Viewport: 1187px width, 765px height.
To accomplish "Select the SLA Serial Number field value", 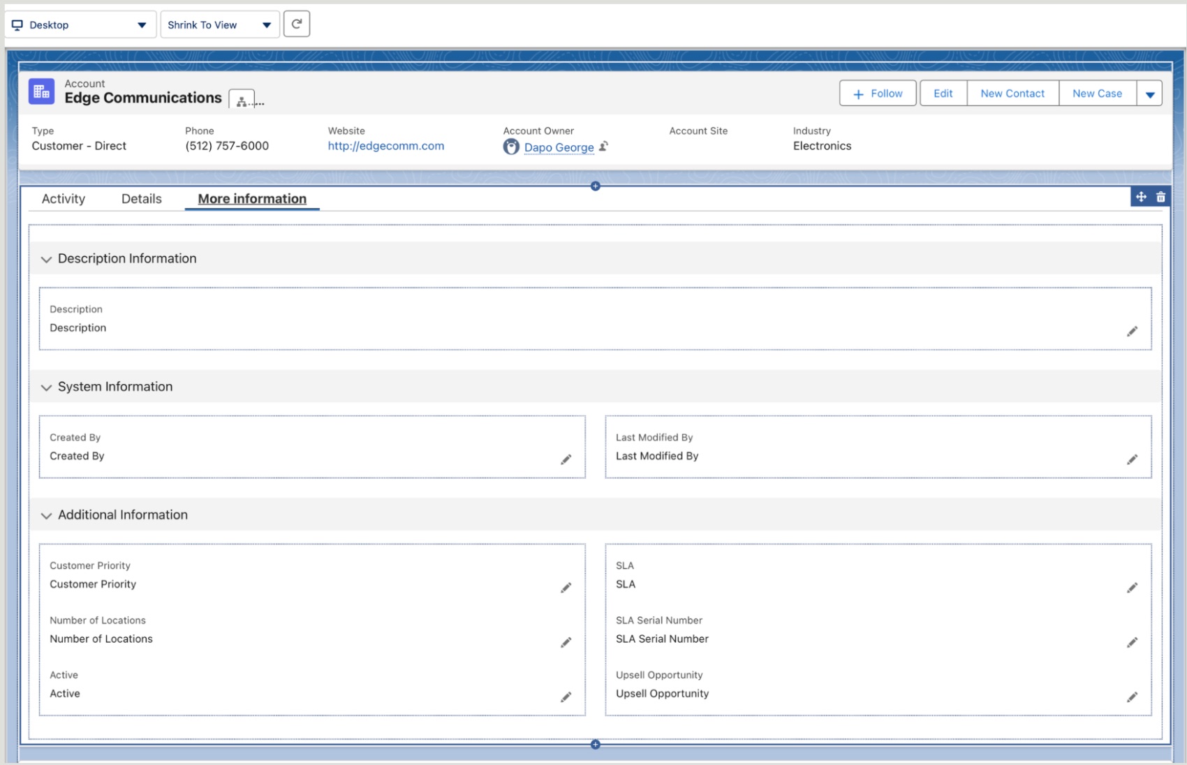I will point(662,639).
